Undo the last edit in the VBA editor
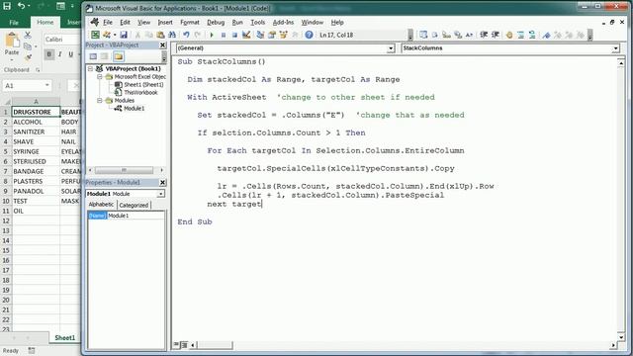The width and height of the screenshot is (633, 356). tap(186, 35)
